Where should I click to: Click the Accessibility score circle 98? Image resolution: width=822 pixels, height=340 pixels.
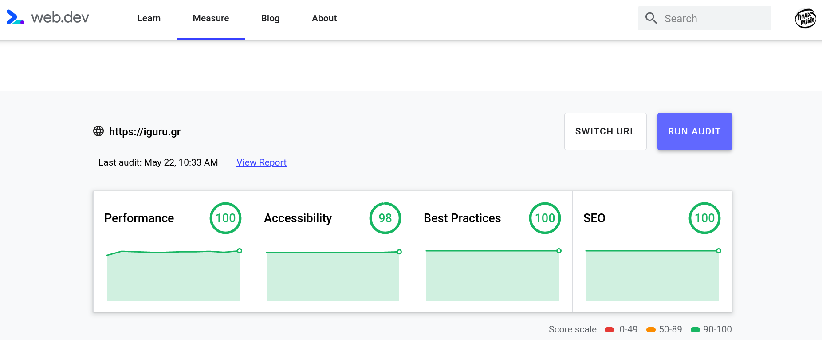point(385,218)
